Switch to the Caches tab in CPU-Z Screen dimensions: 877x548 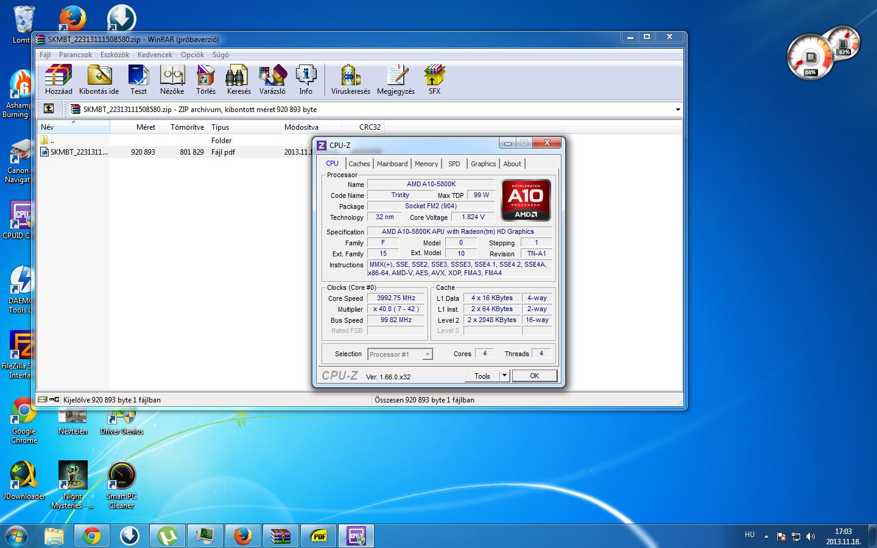tap(359, 164)
